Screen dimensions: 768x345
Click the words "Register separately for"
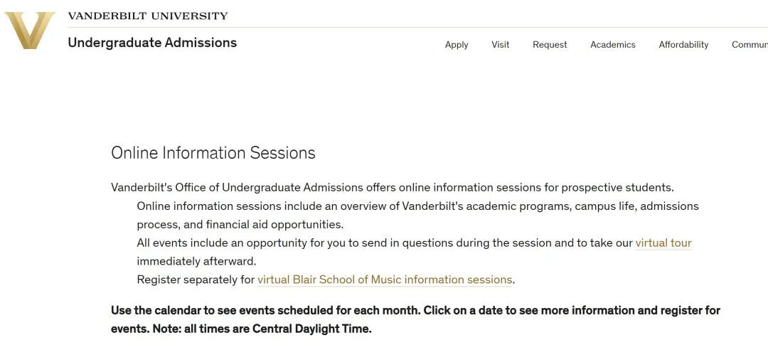click(x=196, y=280)
